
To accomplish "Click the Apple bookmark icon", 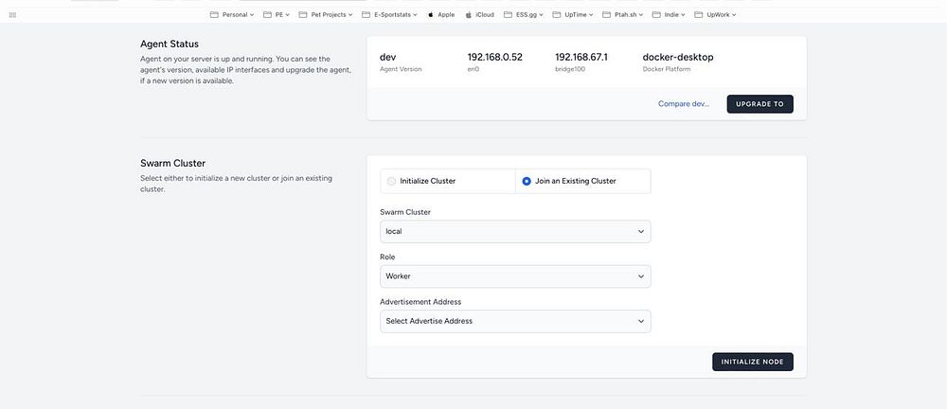I will pos(430,15).
